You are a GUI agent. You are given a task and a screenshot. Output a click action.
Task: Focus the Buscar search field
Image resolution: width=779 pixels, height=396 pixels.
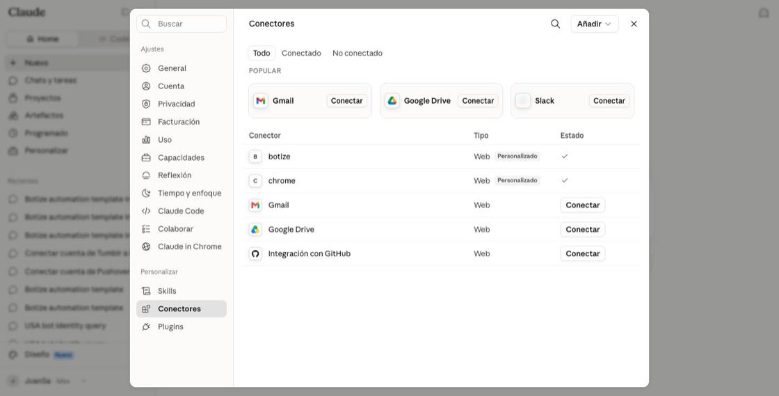182,24
